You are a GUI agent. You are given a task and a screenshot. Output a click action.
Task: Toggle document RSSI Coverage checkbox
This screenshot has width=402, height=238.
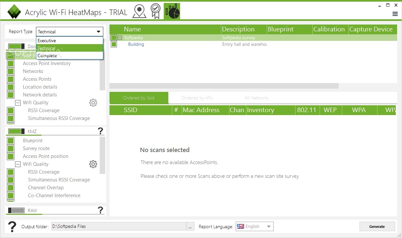coord(10,110)
